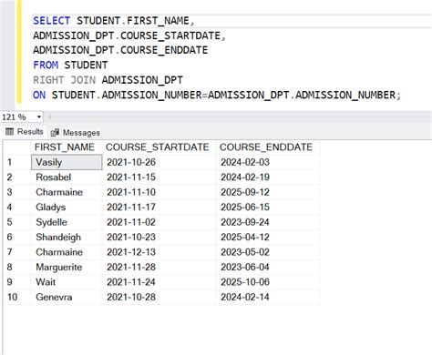Select the COURSE_STARTDATE column header
Screen dimensions: 432x355
[159, 147]
